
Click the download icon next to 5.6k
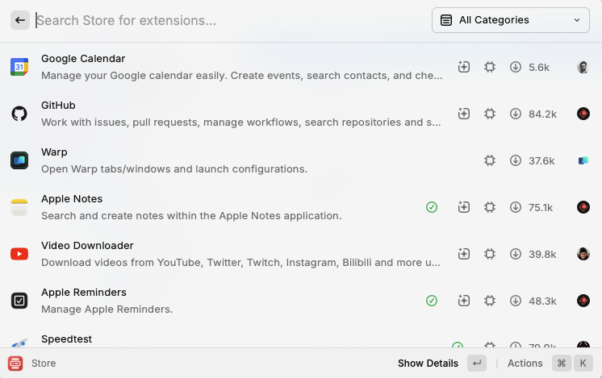point(515,67)
